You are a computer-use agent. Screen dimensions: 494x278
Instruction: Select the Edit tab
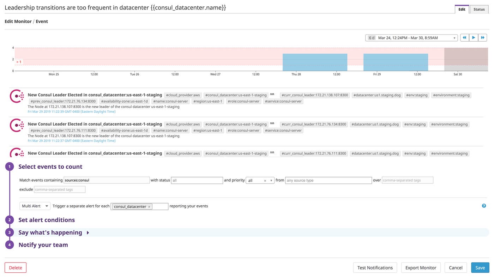pos(462,9)
